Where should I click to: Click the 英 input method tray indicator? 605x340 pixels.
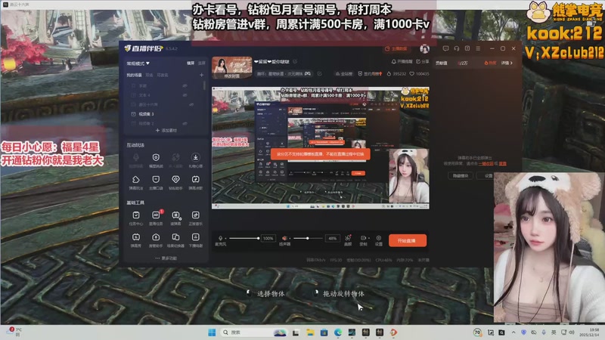(x=554, y=332)
